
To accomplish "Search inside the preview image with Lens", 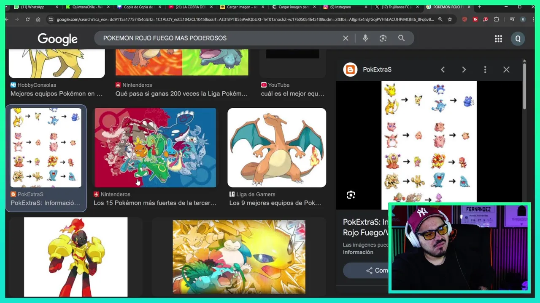I will coord(351,195).
